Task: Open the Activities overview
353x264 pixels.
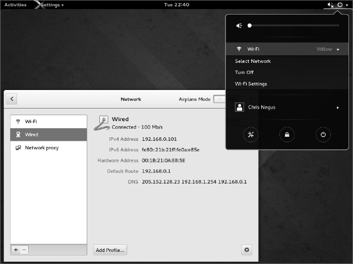Action: (15, 5)
